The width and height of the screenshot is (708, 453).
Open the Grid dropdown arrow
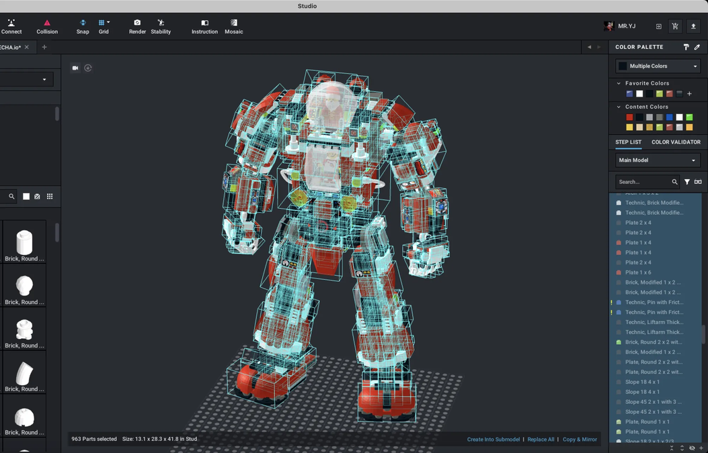tap(108, 22)
